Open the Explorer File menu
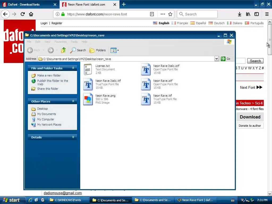The height and width of the screenshot is (204, 272). [x=29, y=42]
